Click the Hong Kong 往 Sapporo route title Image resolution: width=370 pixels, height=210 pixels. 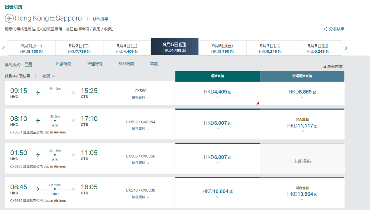tap(48, 18)
